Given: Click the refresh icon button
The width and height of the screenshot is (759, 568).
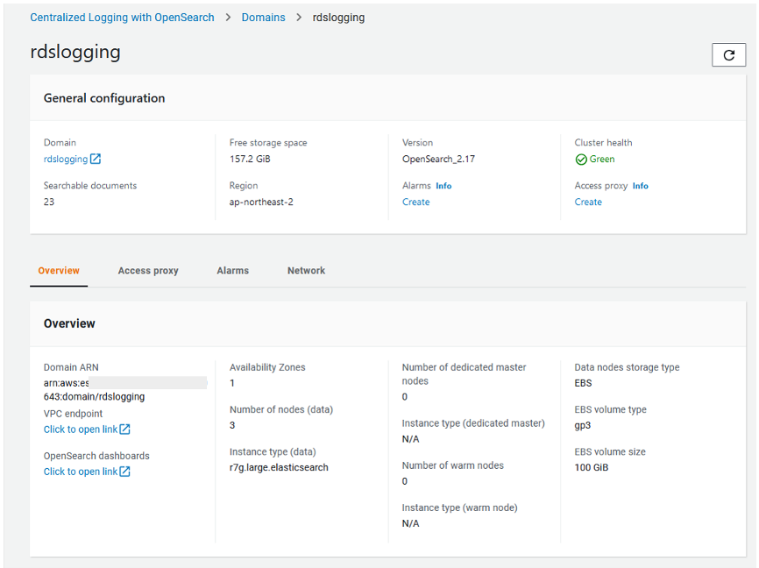Looking at the screenshot, I should (728, 55).
